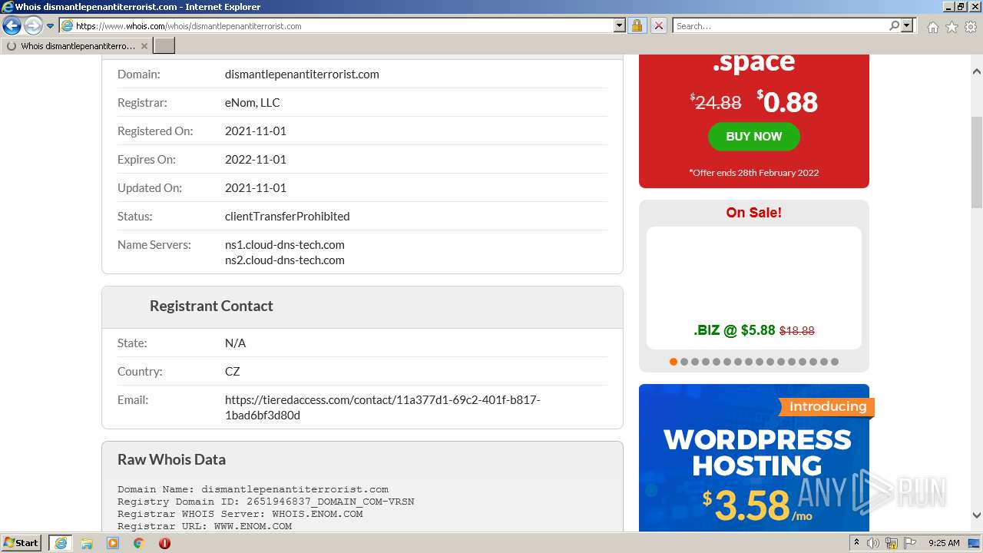Click the vertical scrollbar thumb

(977, 161)
